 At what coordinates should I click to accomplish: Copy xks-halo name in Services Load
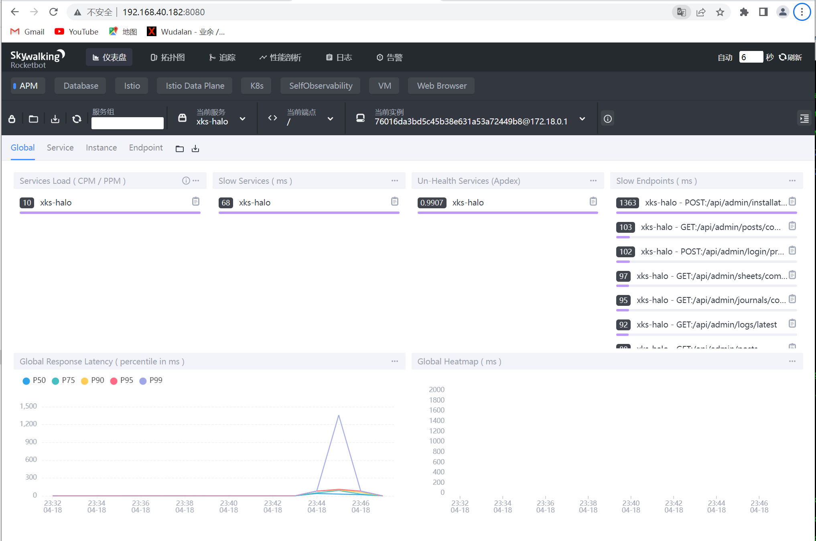[195, 201]
